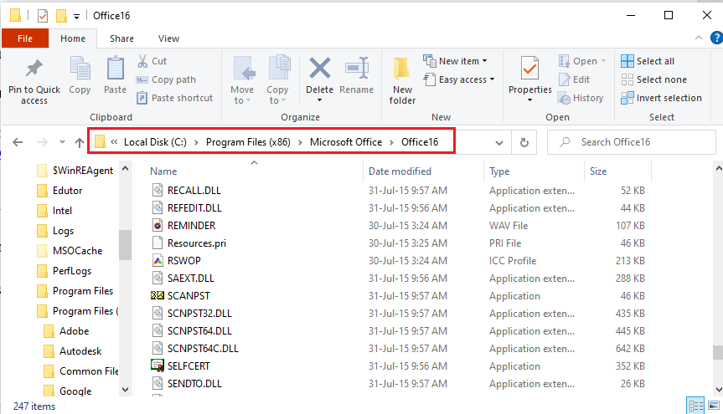723x414 pixels.
Task: Expand the Properties dropdown arrow
Action: [529, 100]
